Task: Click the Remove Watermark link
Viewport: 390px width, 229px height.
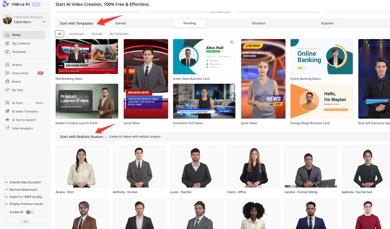Action: pos(23,189)
